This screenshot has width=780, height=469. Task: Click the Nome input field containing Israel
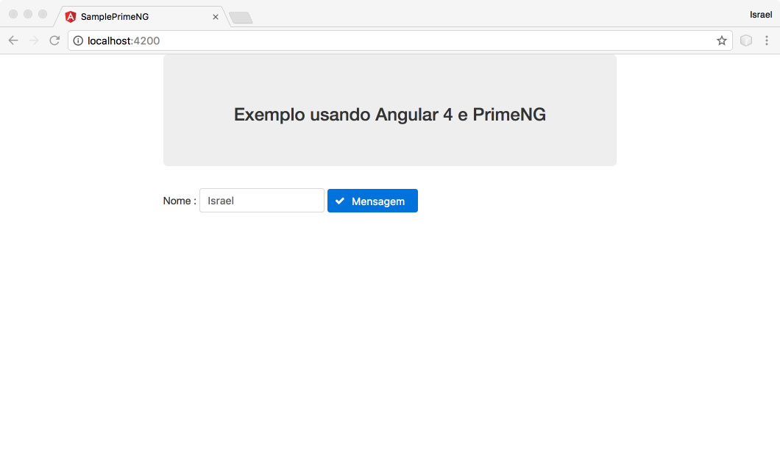[261, 200]
